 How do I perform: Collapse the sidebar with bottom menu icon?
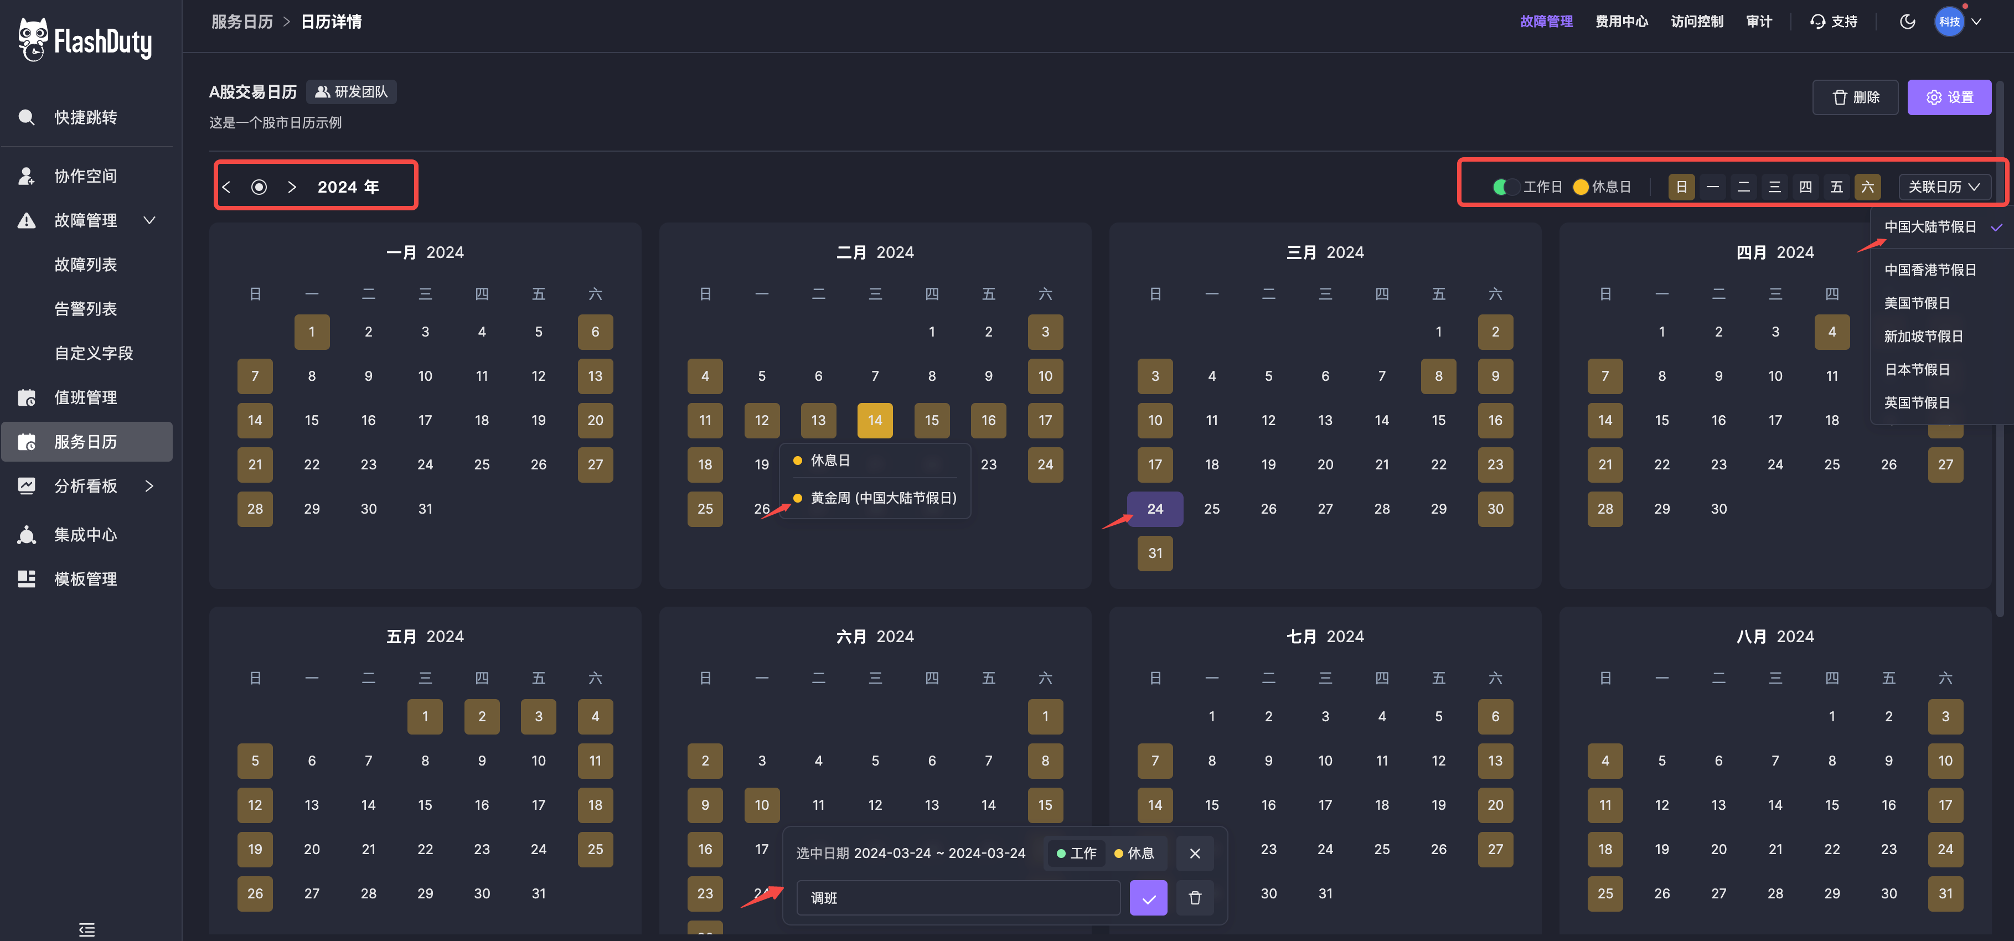(x=87, y=929)
